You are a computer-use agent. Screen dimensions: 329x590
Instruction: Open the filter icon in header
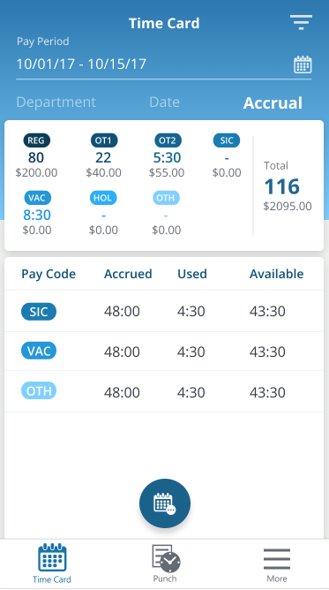tap(301, 22)
